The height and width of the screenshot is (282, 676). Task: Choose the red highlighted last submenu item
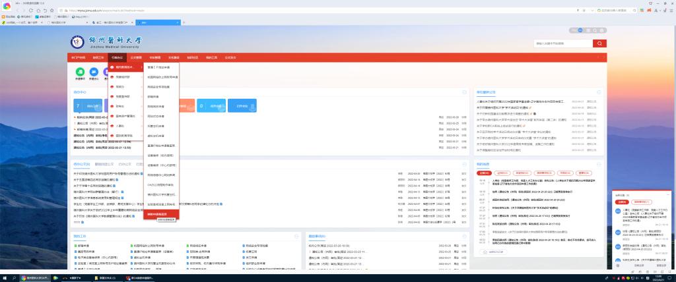pyautogui.click(x=161, y=214)
